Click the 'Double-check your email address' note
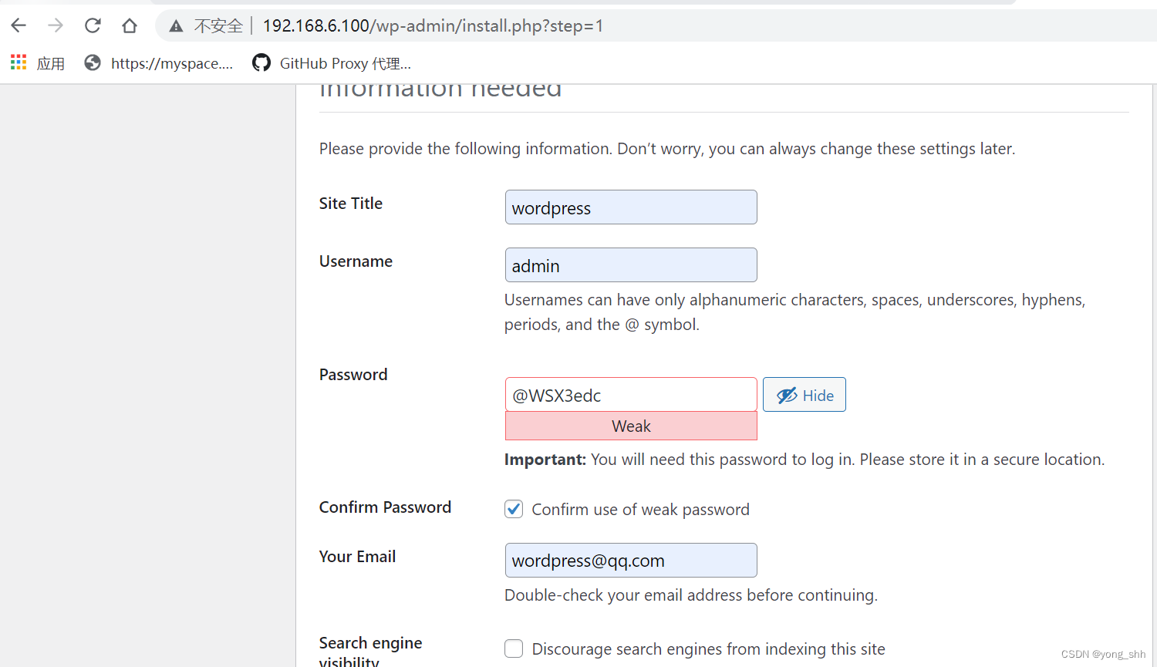This screenshot has height=667, width=1157. click(691, 595)
